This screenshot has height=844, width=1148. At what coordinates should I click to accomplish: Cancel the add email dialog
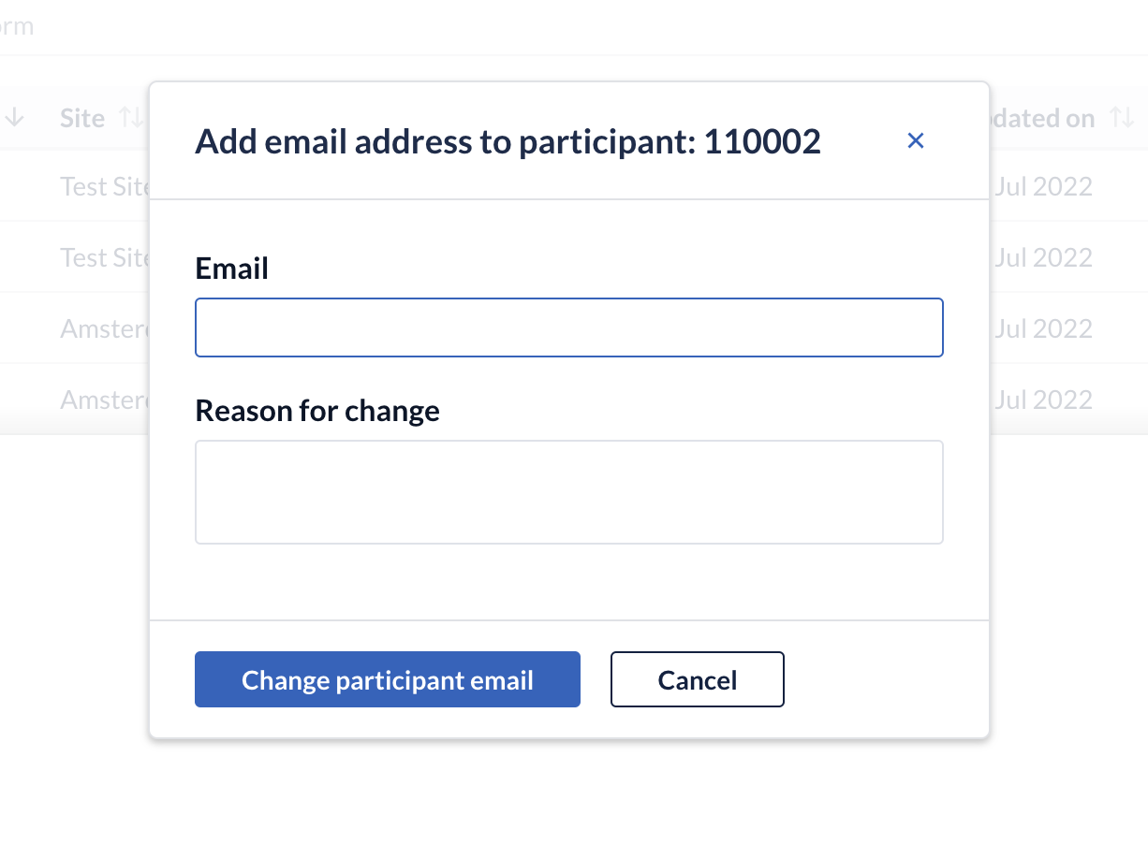pos(697,679)
